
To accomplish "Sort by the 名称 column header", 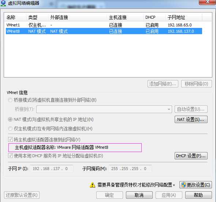I will click(15, 17).
